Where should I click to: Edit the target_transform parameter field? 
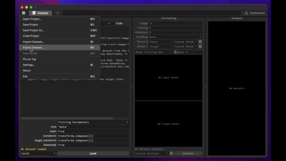93,140
